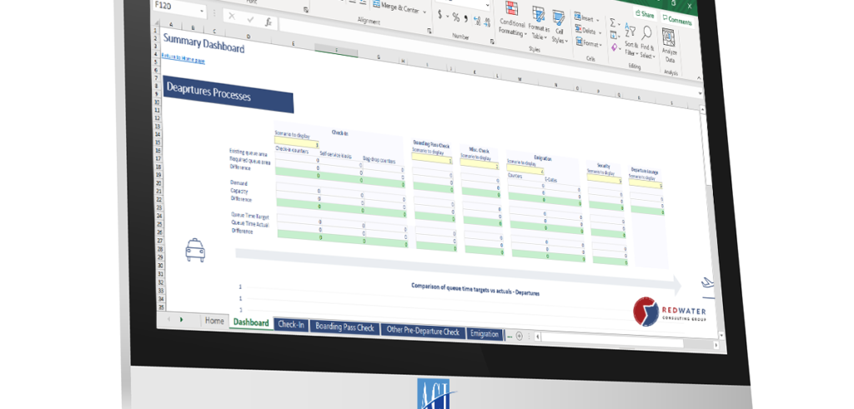Expand the Merge & Center dropdown

[424, 12]
